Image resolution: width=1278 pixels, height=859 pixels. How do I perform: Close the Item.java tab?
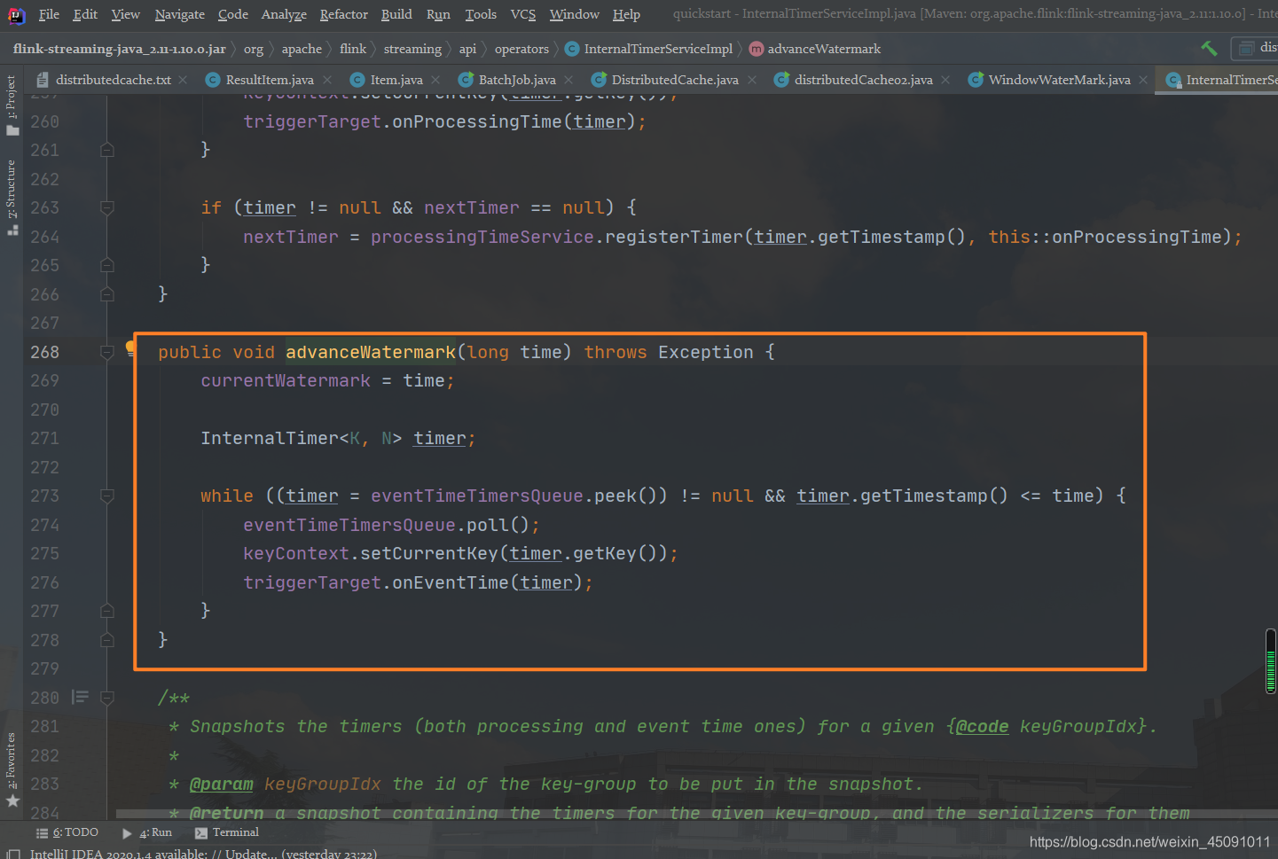coord(435,80)
